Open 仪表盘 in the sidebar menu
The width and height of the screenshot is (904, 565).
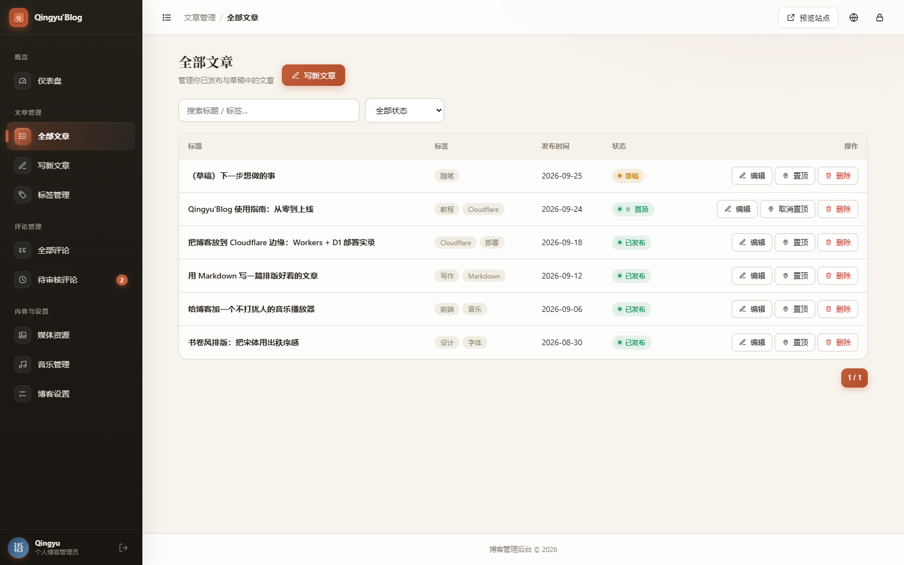(x=71, y=81)
